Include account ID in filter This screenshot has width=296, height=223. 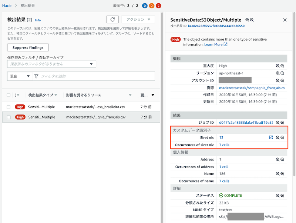point(278,80)
